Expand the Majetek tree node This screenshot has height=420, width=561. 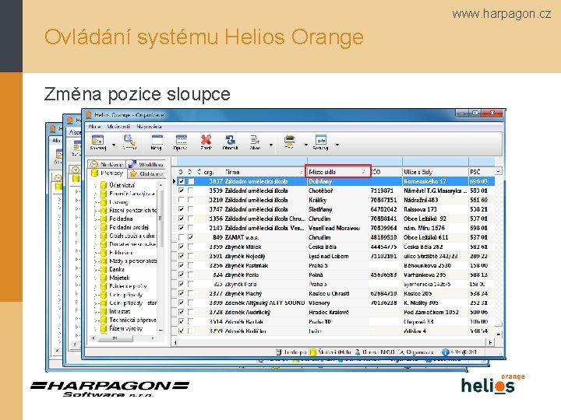tap(96, 278)
